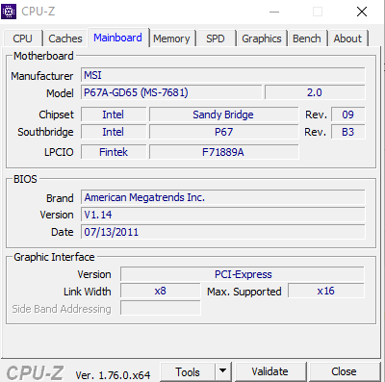
Task: Open the Bench tab
Action: click(x=307, y=38)
